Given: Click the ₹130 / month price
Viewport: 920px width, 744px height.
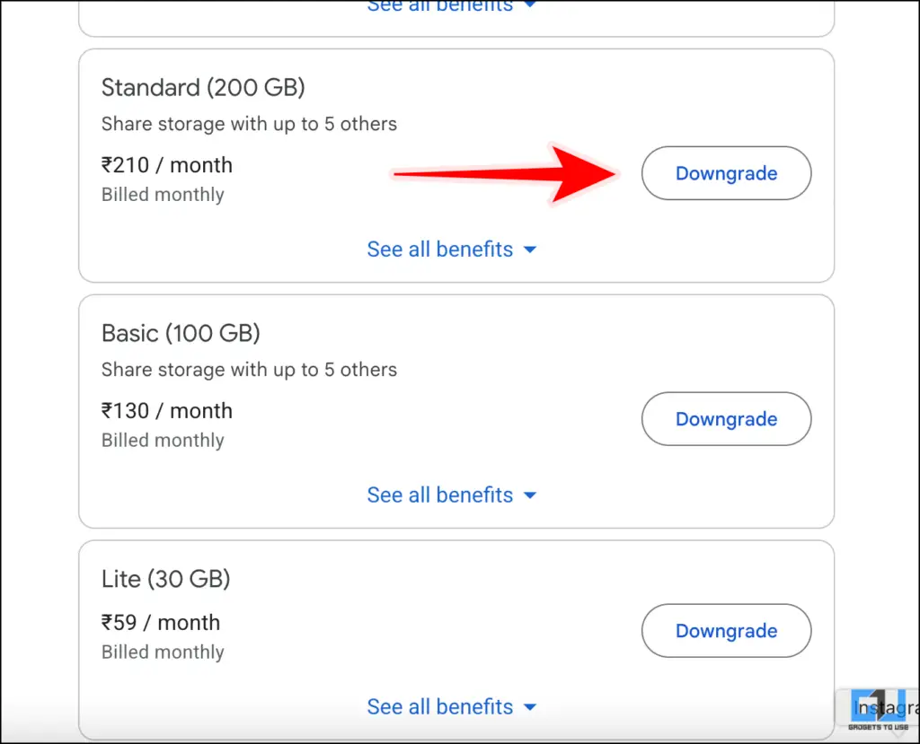Looking at the screenshot, I should coord(167,411).
